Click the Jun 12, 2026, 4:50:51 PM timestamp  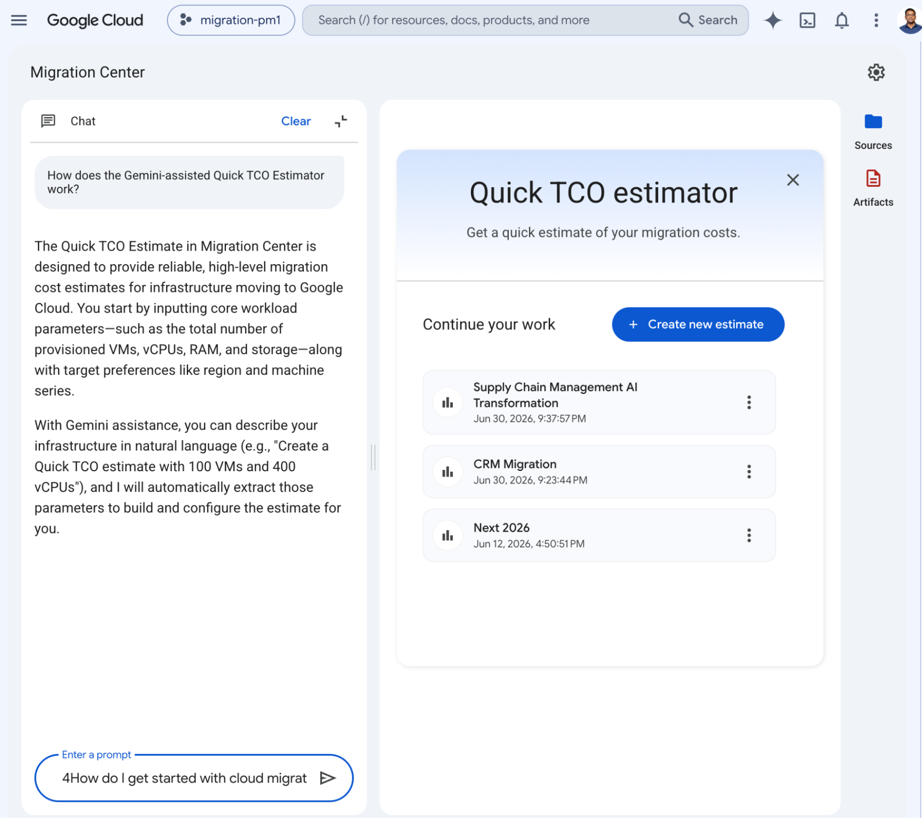pyautogui.click(x=529, y=544)
